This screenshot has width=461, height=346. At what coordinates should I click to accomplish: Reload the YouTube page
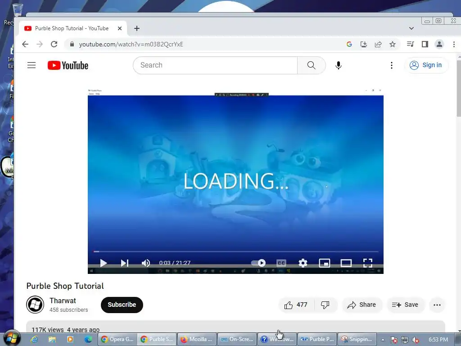[x=54, y=44]
